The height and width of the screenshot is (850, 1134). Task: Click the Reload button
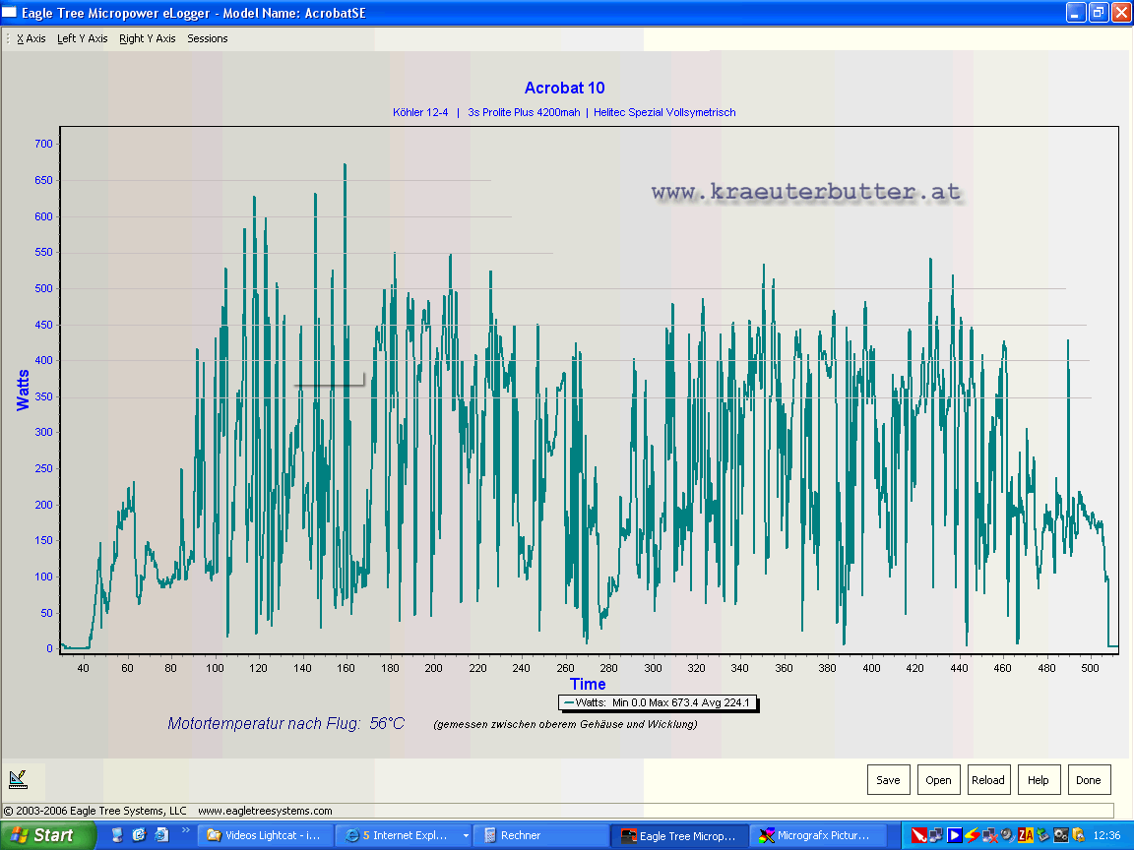click(x=988, y=780)
